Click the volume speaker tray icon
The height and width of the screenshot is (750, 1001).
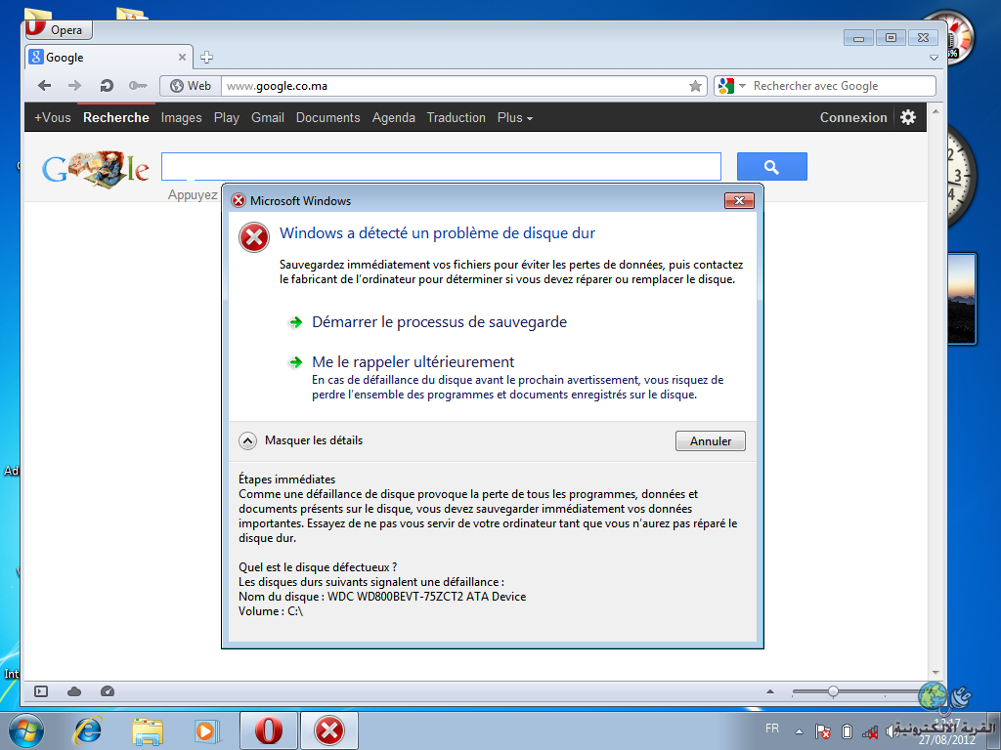(892, 732)
